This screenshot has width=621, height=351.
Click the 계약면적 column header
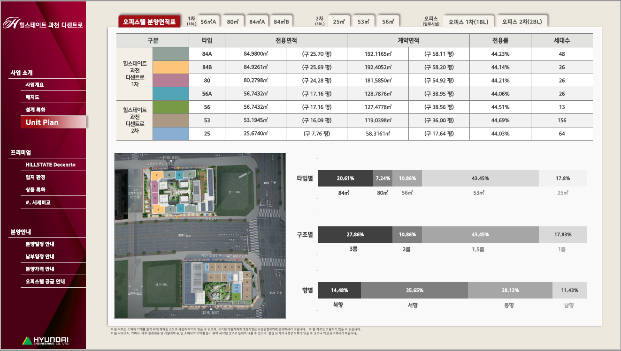(408, 41)
